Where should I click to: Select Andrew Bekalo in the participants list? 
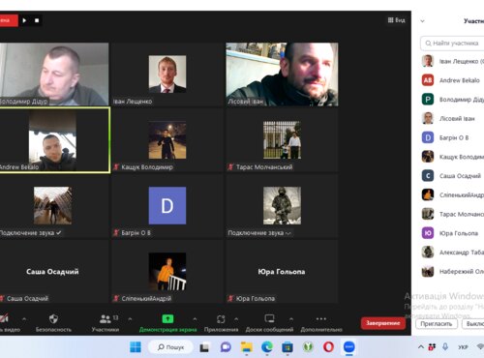coord(453,80)
